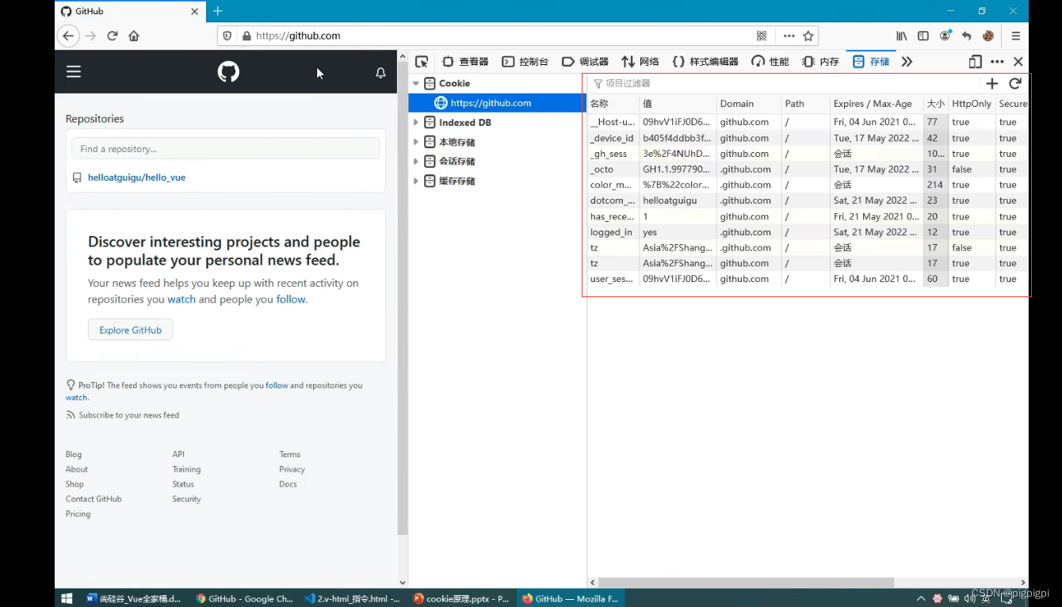Click the helloatguigu cookie value cell
1062x607 pixels.
pyautogui.click(x=678, y=200)
